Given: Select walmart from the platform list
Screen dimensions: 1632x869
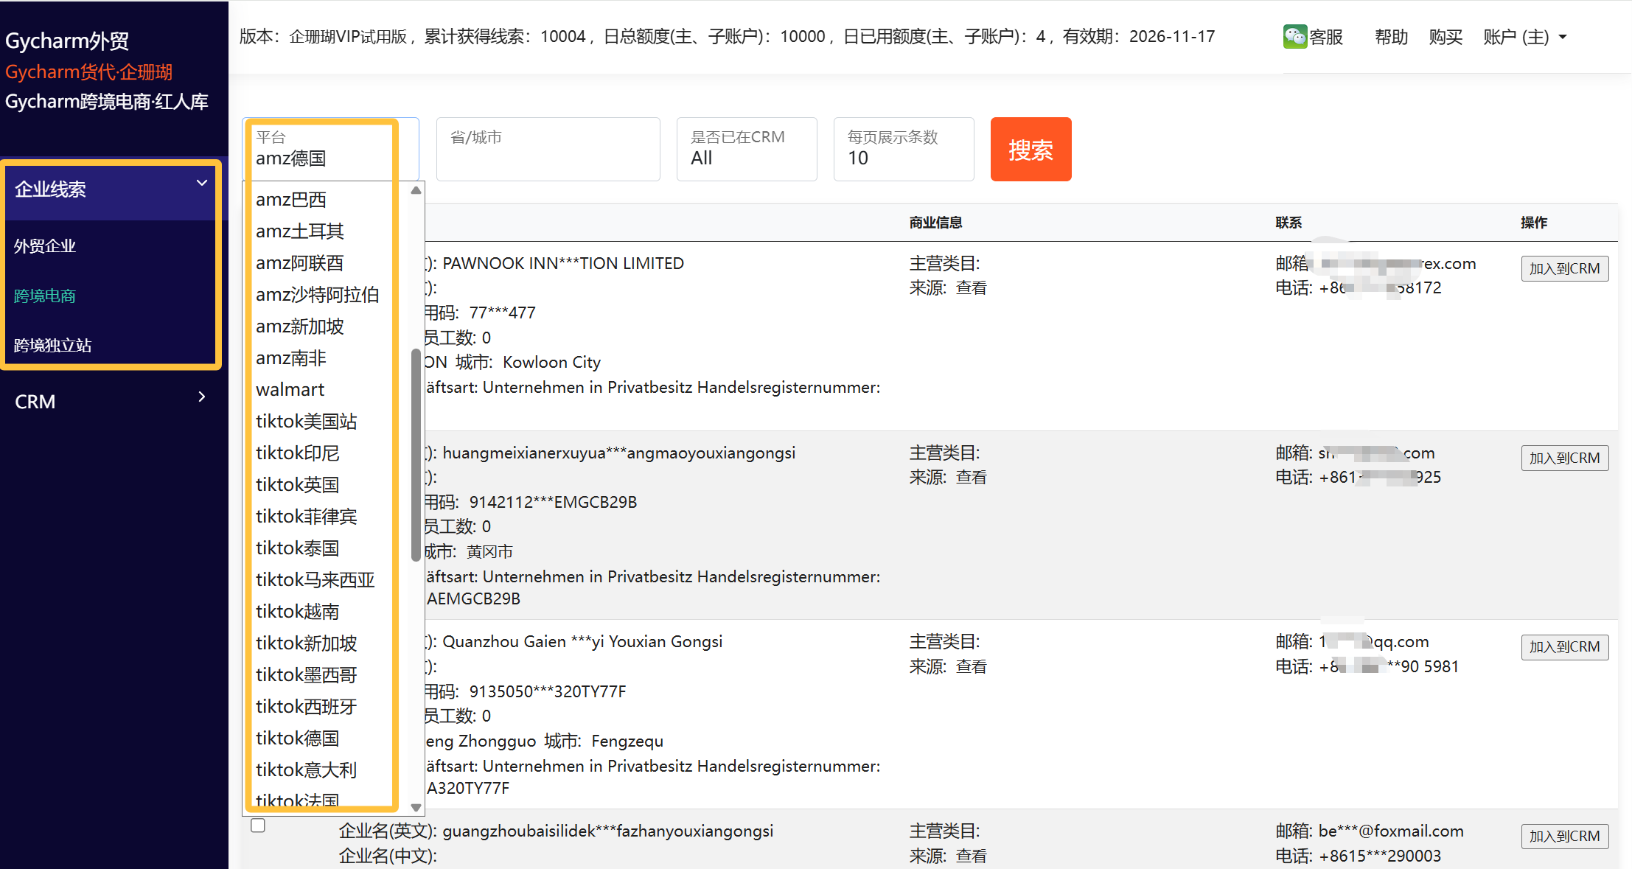Looking at the screenshot, I should [x=290, y=389].
